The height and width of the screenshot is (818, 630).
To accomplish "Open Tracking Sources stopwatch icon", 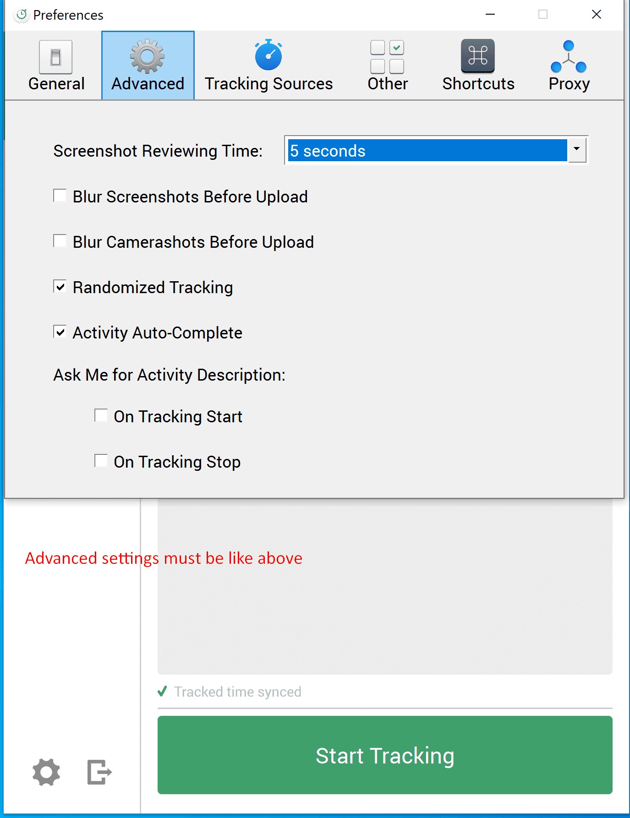I will tap(268, 55).
